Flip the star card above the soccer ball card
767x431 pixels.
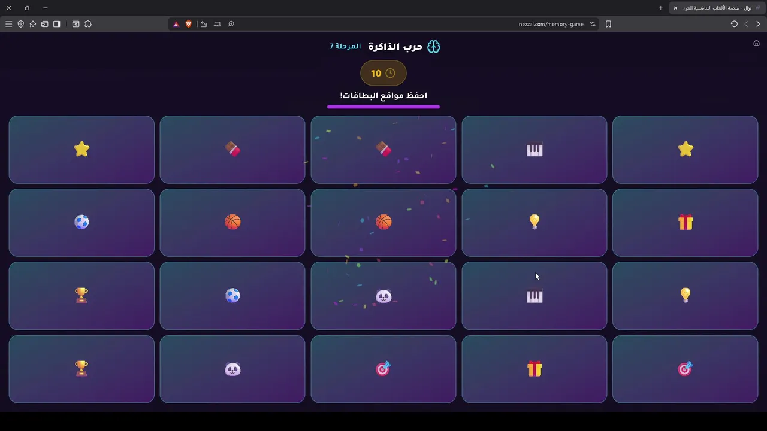[81, 150]
